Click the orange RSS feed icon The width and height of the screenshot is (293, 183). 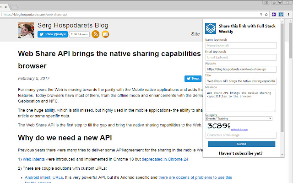click(x=96, y=34)
